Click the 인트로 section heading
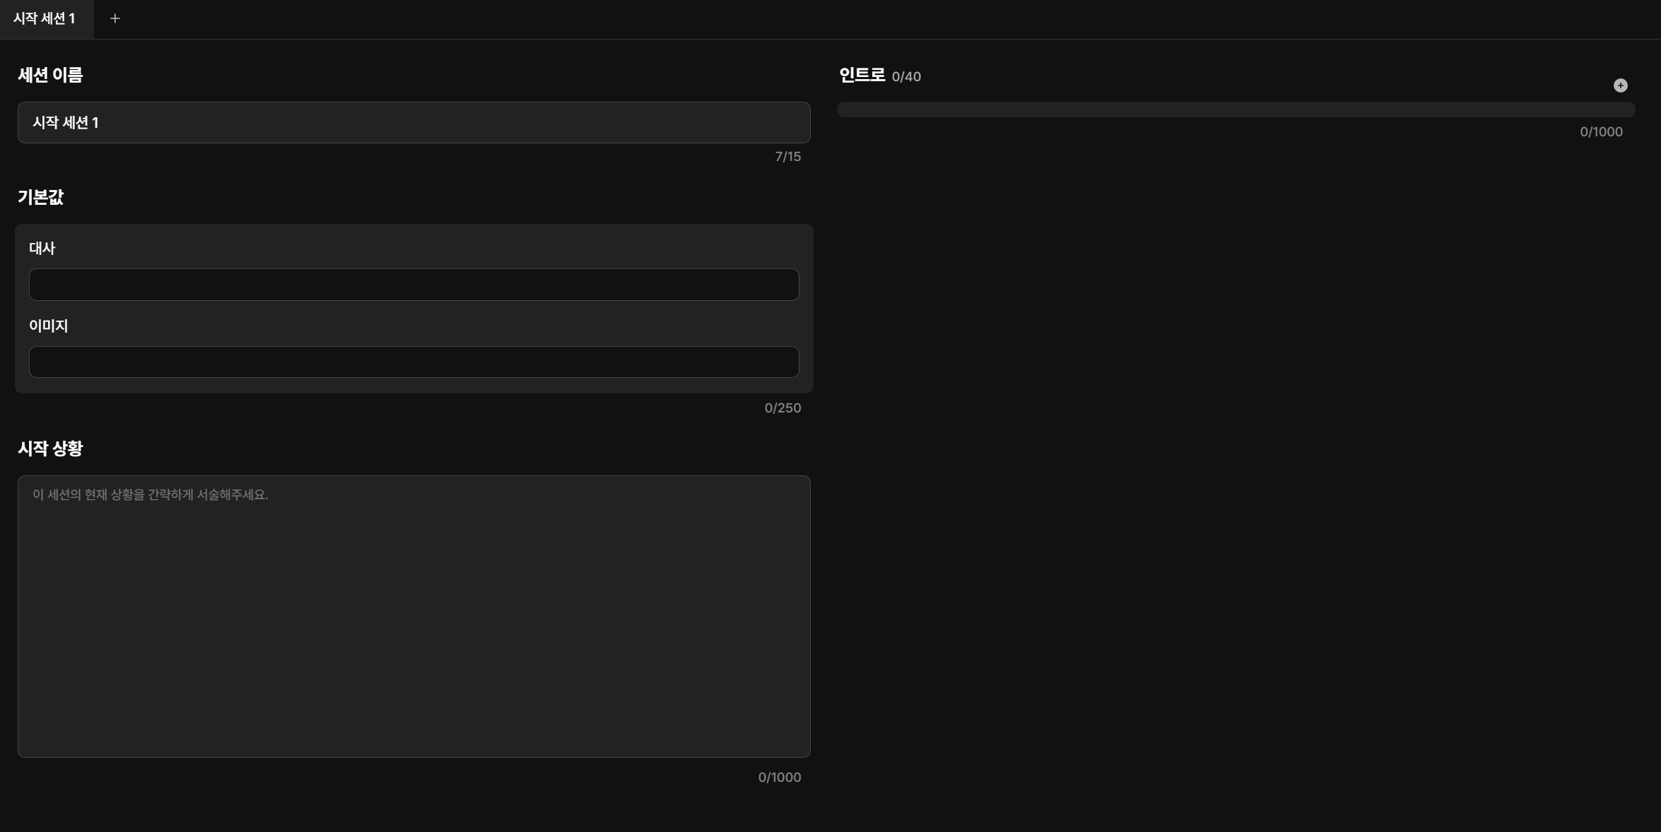Viewport: 1661px width, 832px height. click(x=862, y=75)
